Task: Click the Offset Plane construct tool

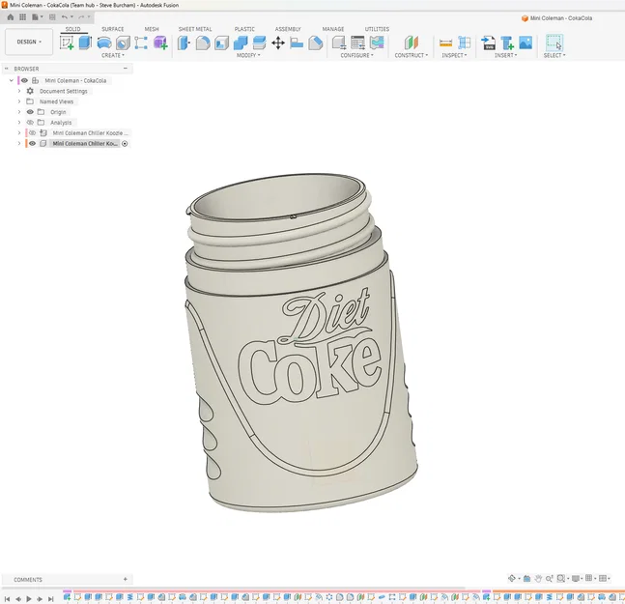Action: (x=411, y=43)
